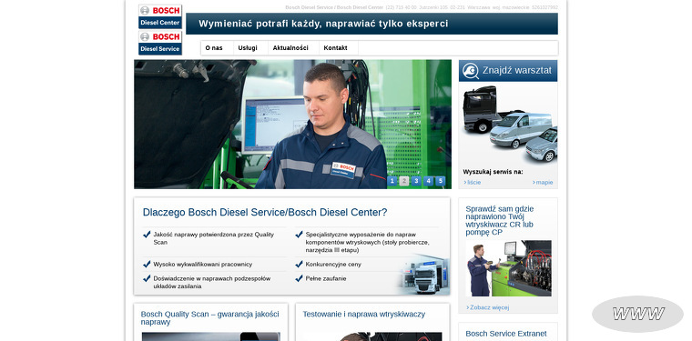692x341 pixels.
Task: Go to slide 3 in the slideshow
Action: click(x=416, y=181)
